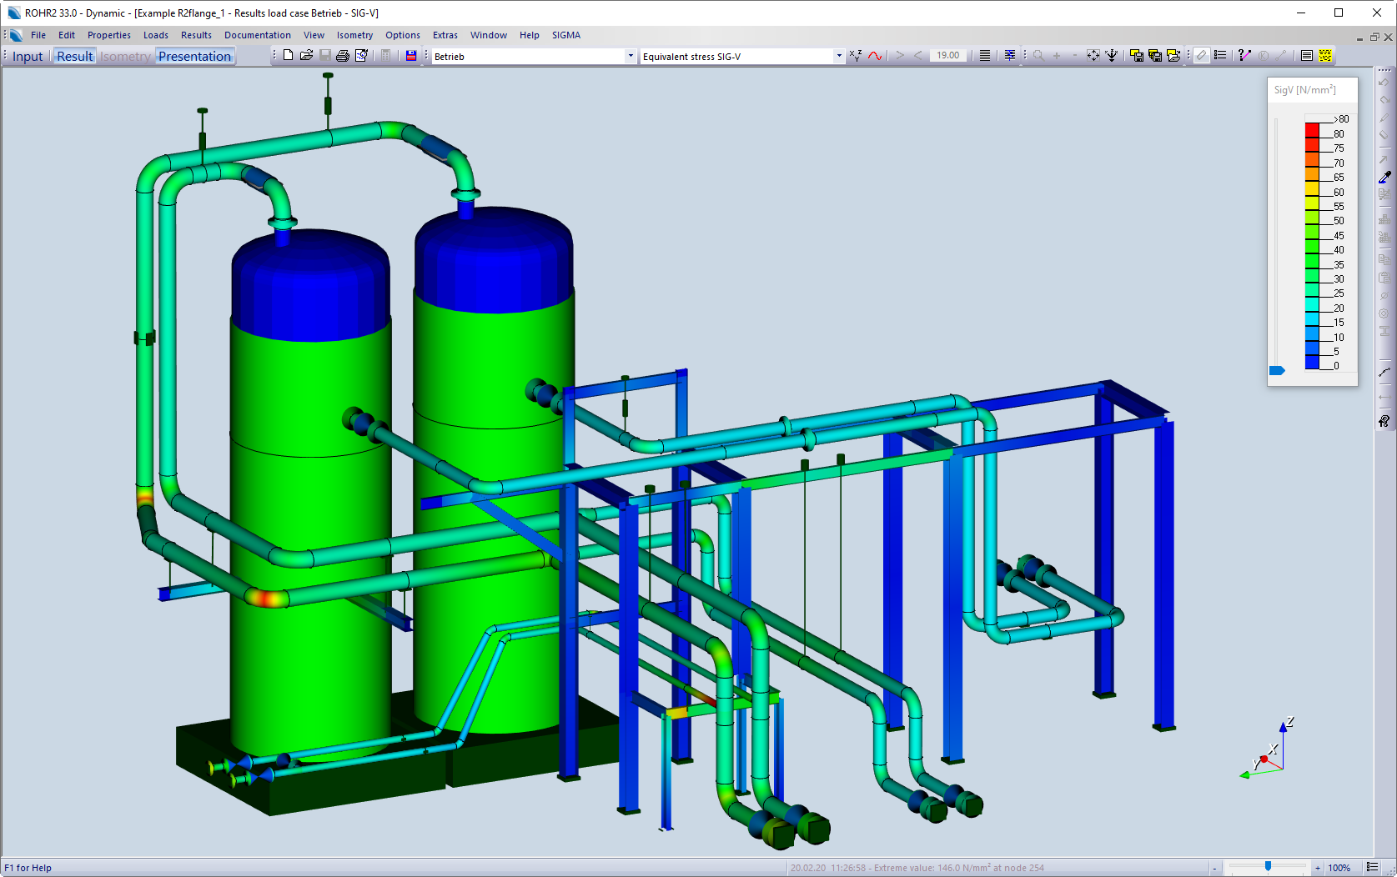1397x877 pixels.
Task: Toggle the Presentation mode button
Action: click(194, 57)
